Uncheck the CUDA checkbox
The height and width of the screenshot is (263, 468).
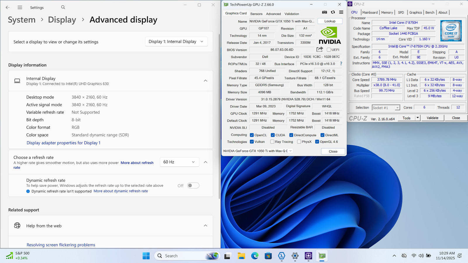[x=273, y=135]
